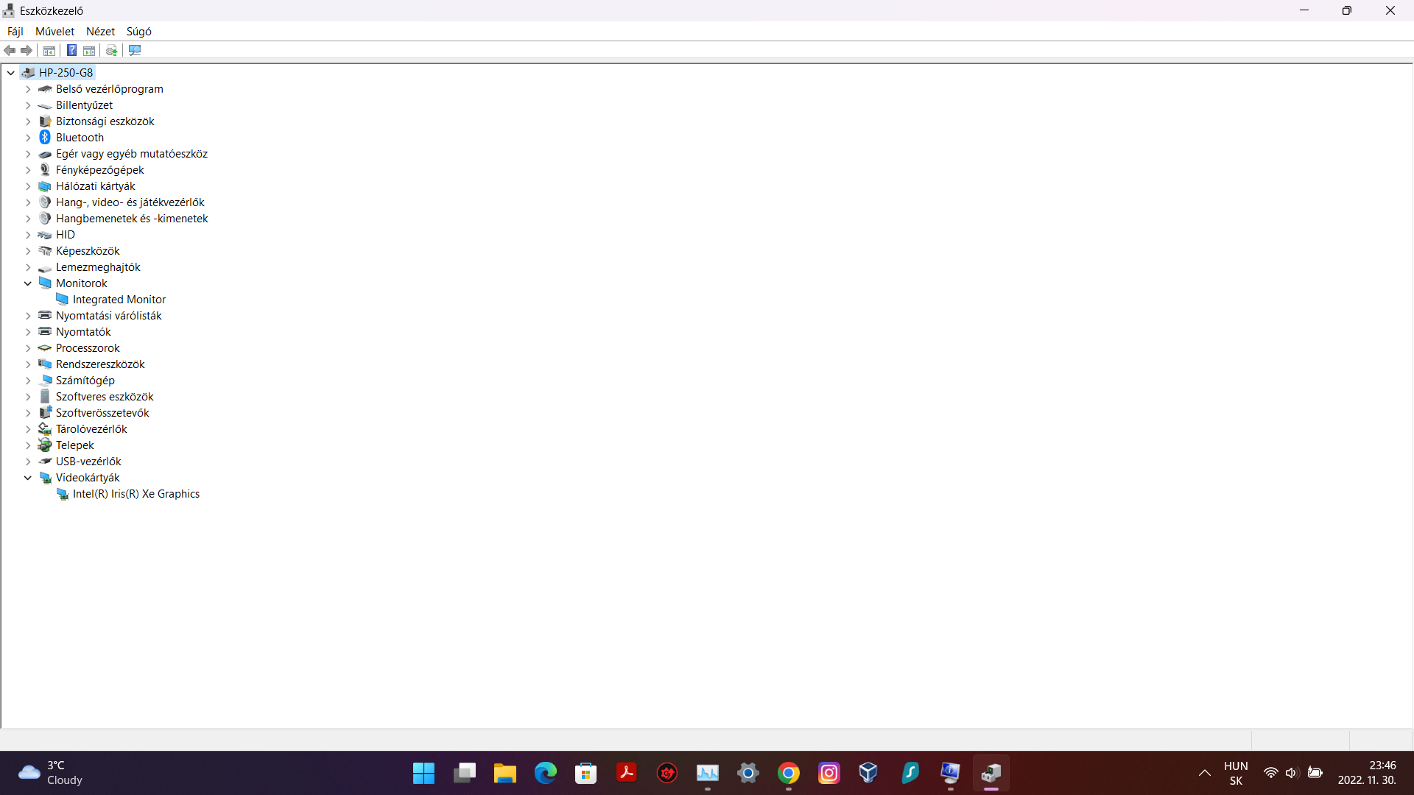
Task: Click the Biztonsági eszközök security icon
Action: tap(45, 121)
